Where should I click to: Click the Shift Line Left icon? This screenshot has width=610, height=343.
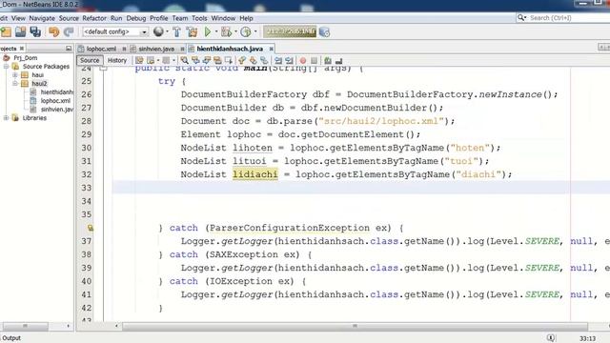278,60
